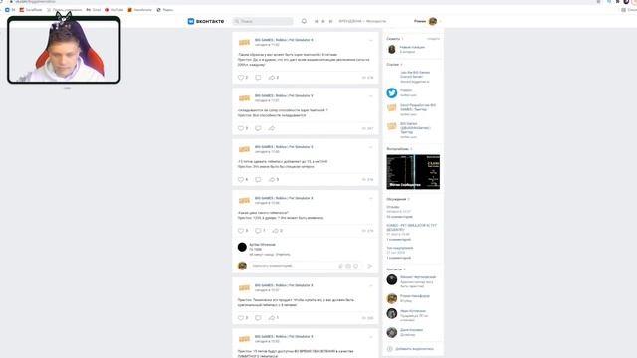Skip to next track in header player
The height and width of the screenshot is (358, 637).
click(330, 21)
